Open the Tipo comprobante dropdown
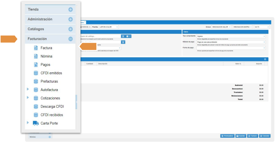Image resolution: width=275 pixels, height=142 pixels. (x=231, y=36)
